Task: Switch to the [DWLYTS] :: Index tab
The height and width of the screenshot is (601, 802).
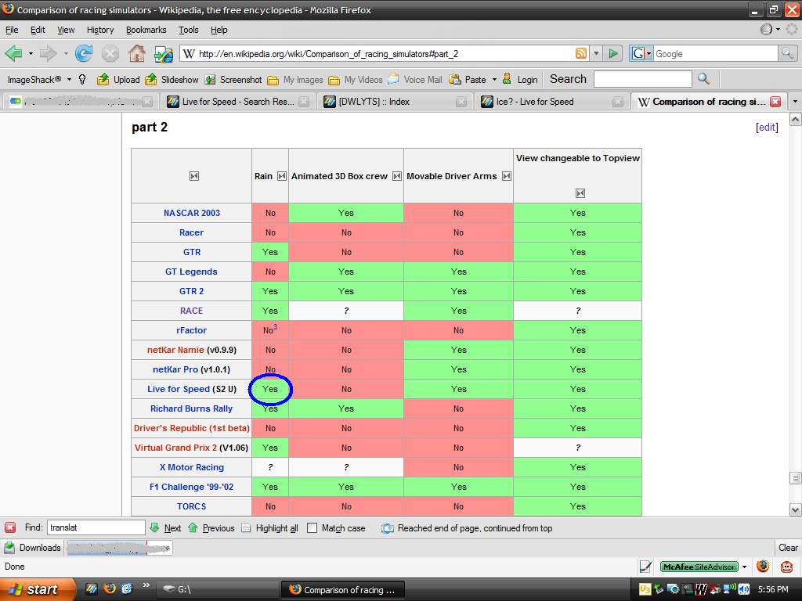Action: tap(394, 101)
